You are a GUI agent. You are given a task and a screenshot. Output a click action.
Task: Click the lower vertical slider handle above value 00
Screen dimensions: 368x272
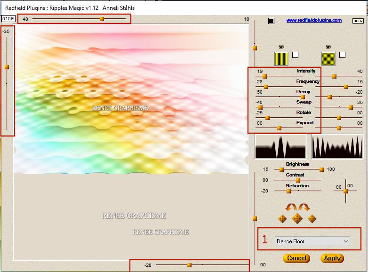coord(255,218)
